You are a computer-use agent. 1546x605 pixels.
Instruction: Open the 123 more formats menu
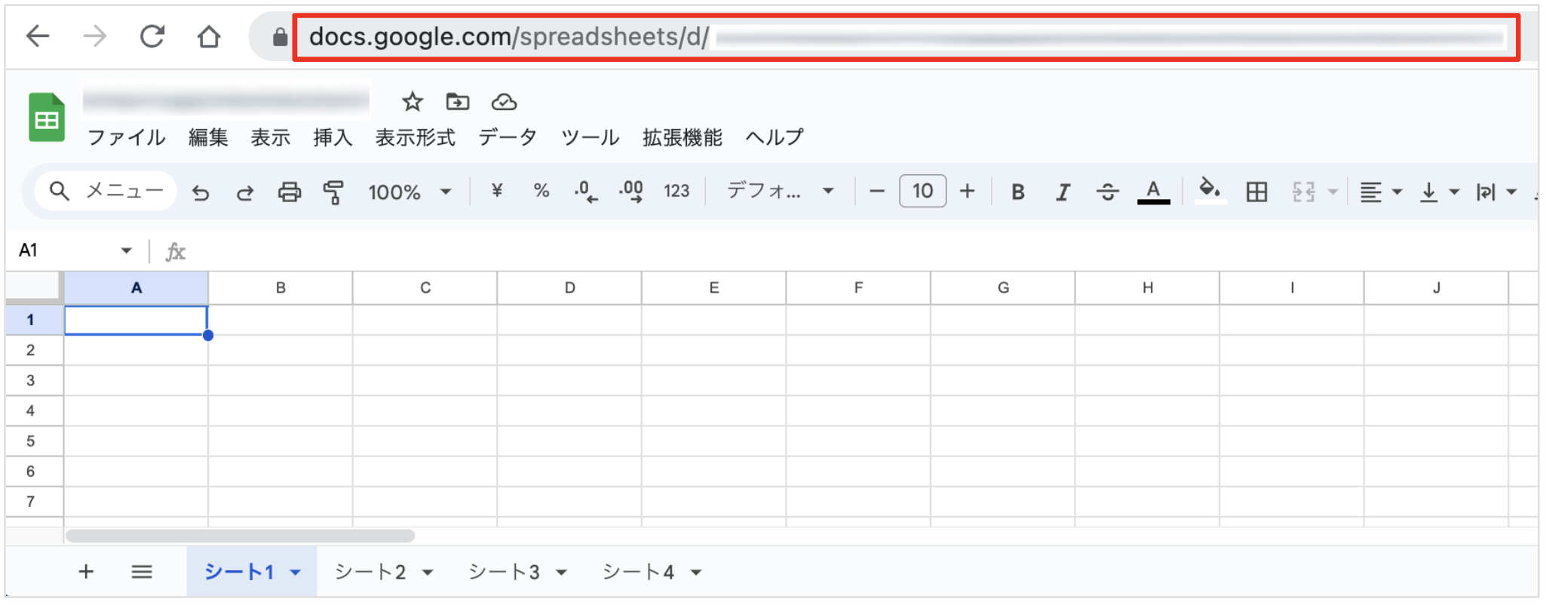coord(676,191)
